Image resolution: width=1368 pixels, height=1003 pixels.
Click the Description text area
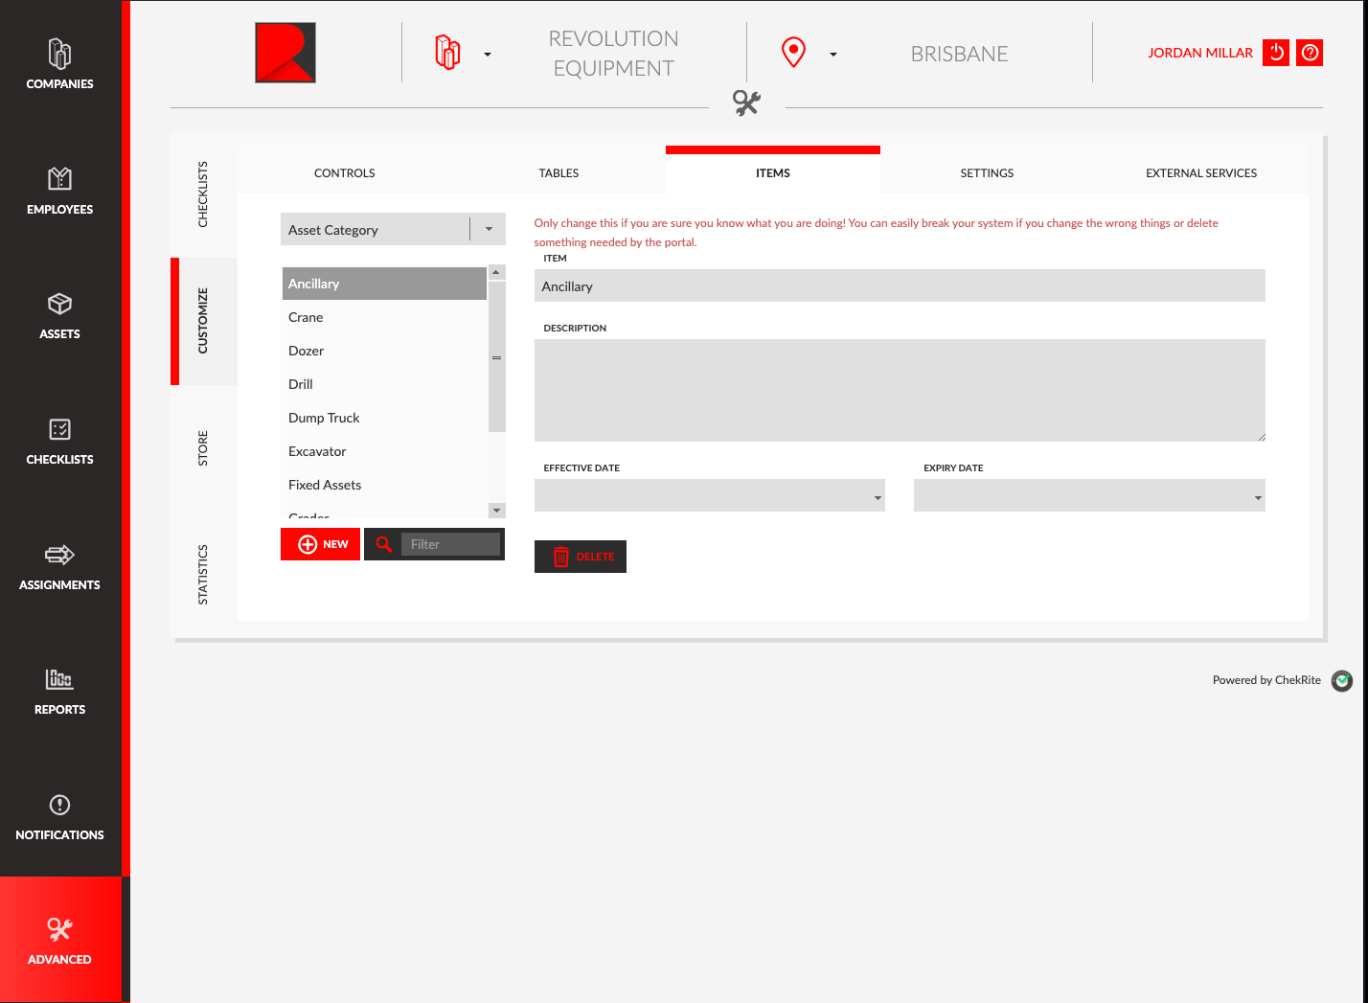[900, 390]
